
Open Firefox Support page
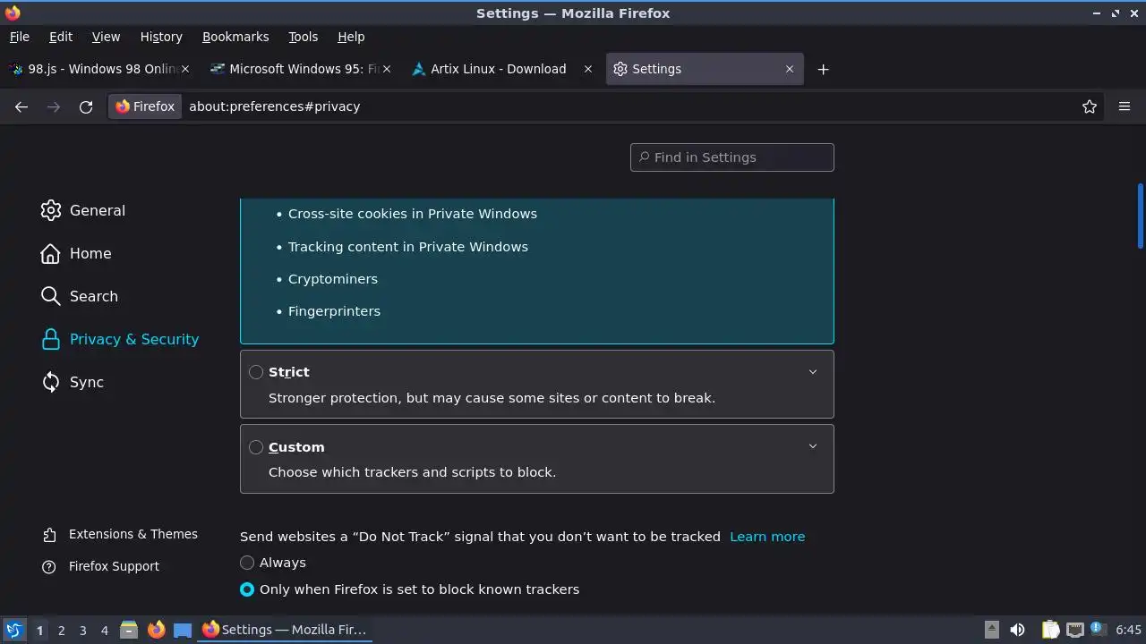[100, 566]
